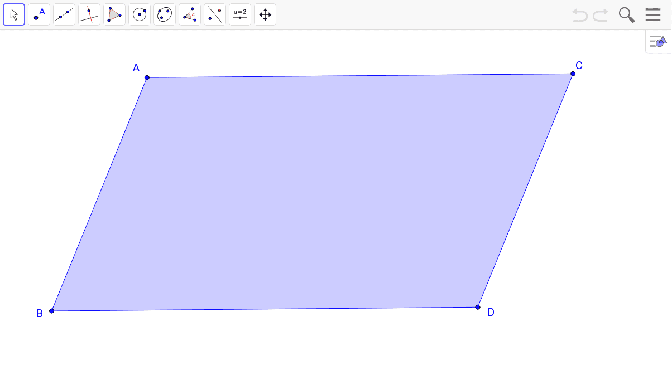Select the Line through two points tool
Viewport: 672px width, 390px height.
tap(64, 14)
